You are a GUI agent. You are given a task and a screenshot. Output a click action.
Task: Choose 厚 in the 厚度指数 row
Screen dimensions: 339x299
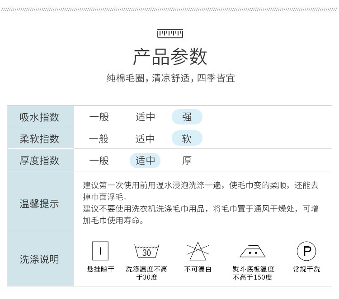click(187, 161)
